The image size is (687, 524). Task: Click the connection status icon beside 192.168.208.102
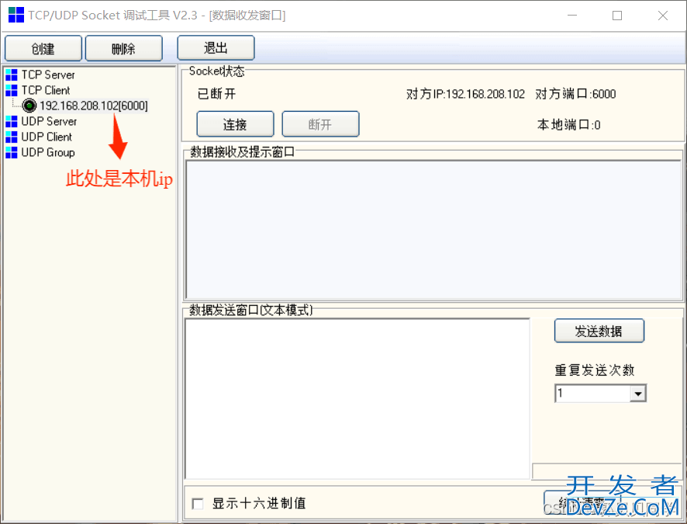point(29,106)
